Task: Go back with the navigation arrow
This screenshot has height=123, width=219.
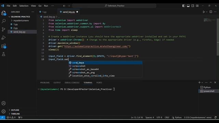Action: tap(64, 6)
